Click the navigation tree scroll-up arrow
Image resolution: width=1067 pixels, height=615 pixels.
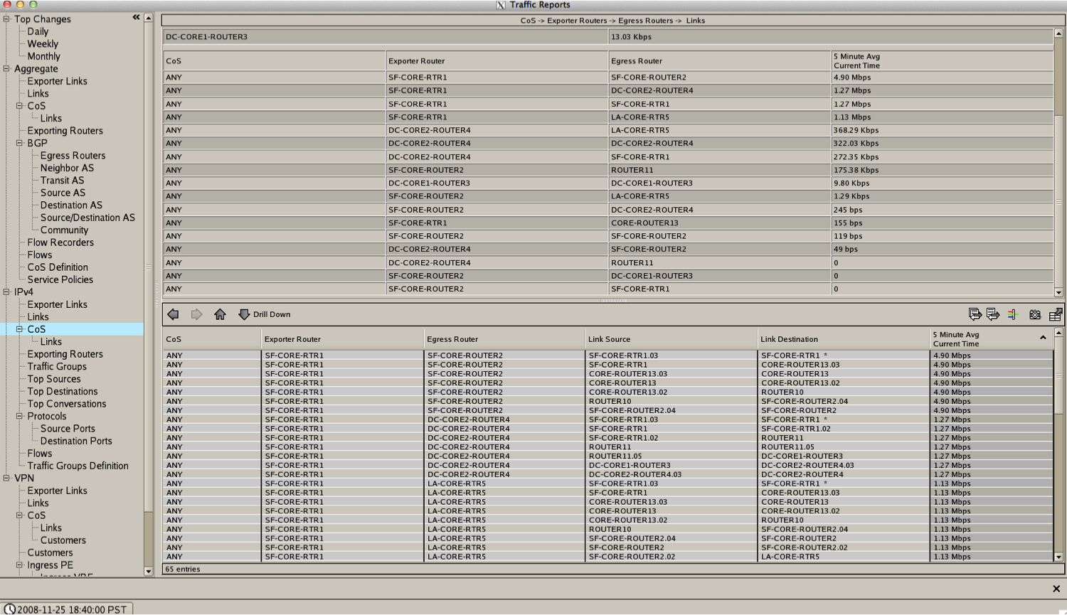click(x=148, y=18)
